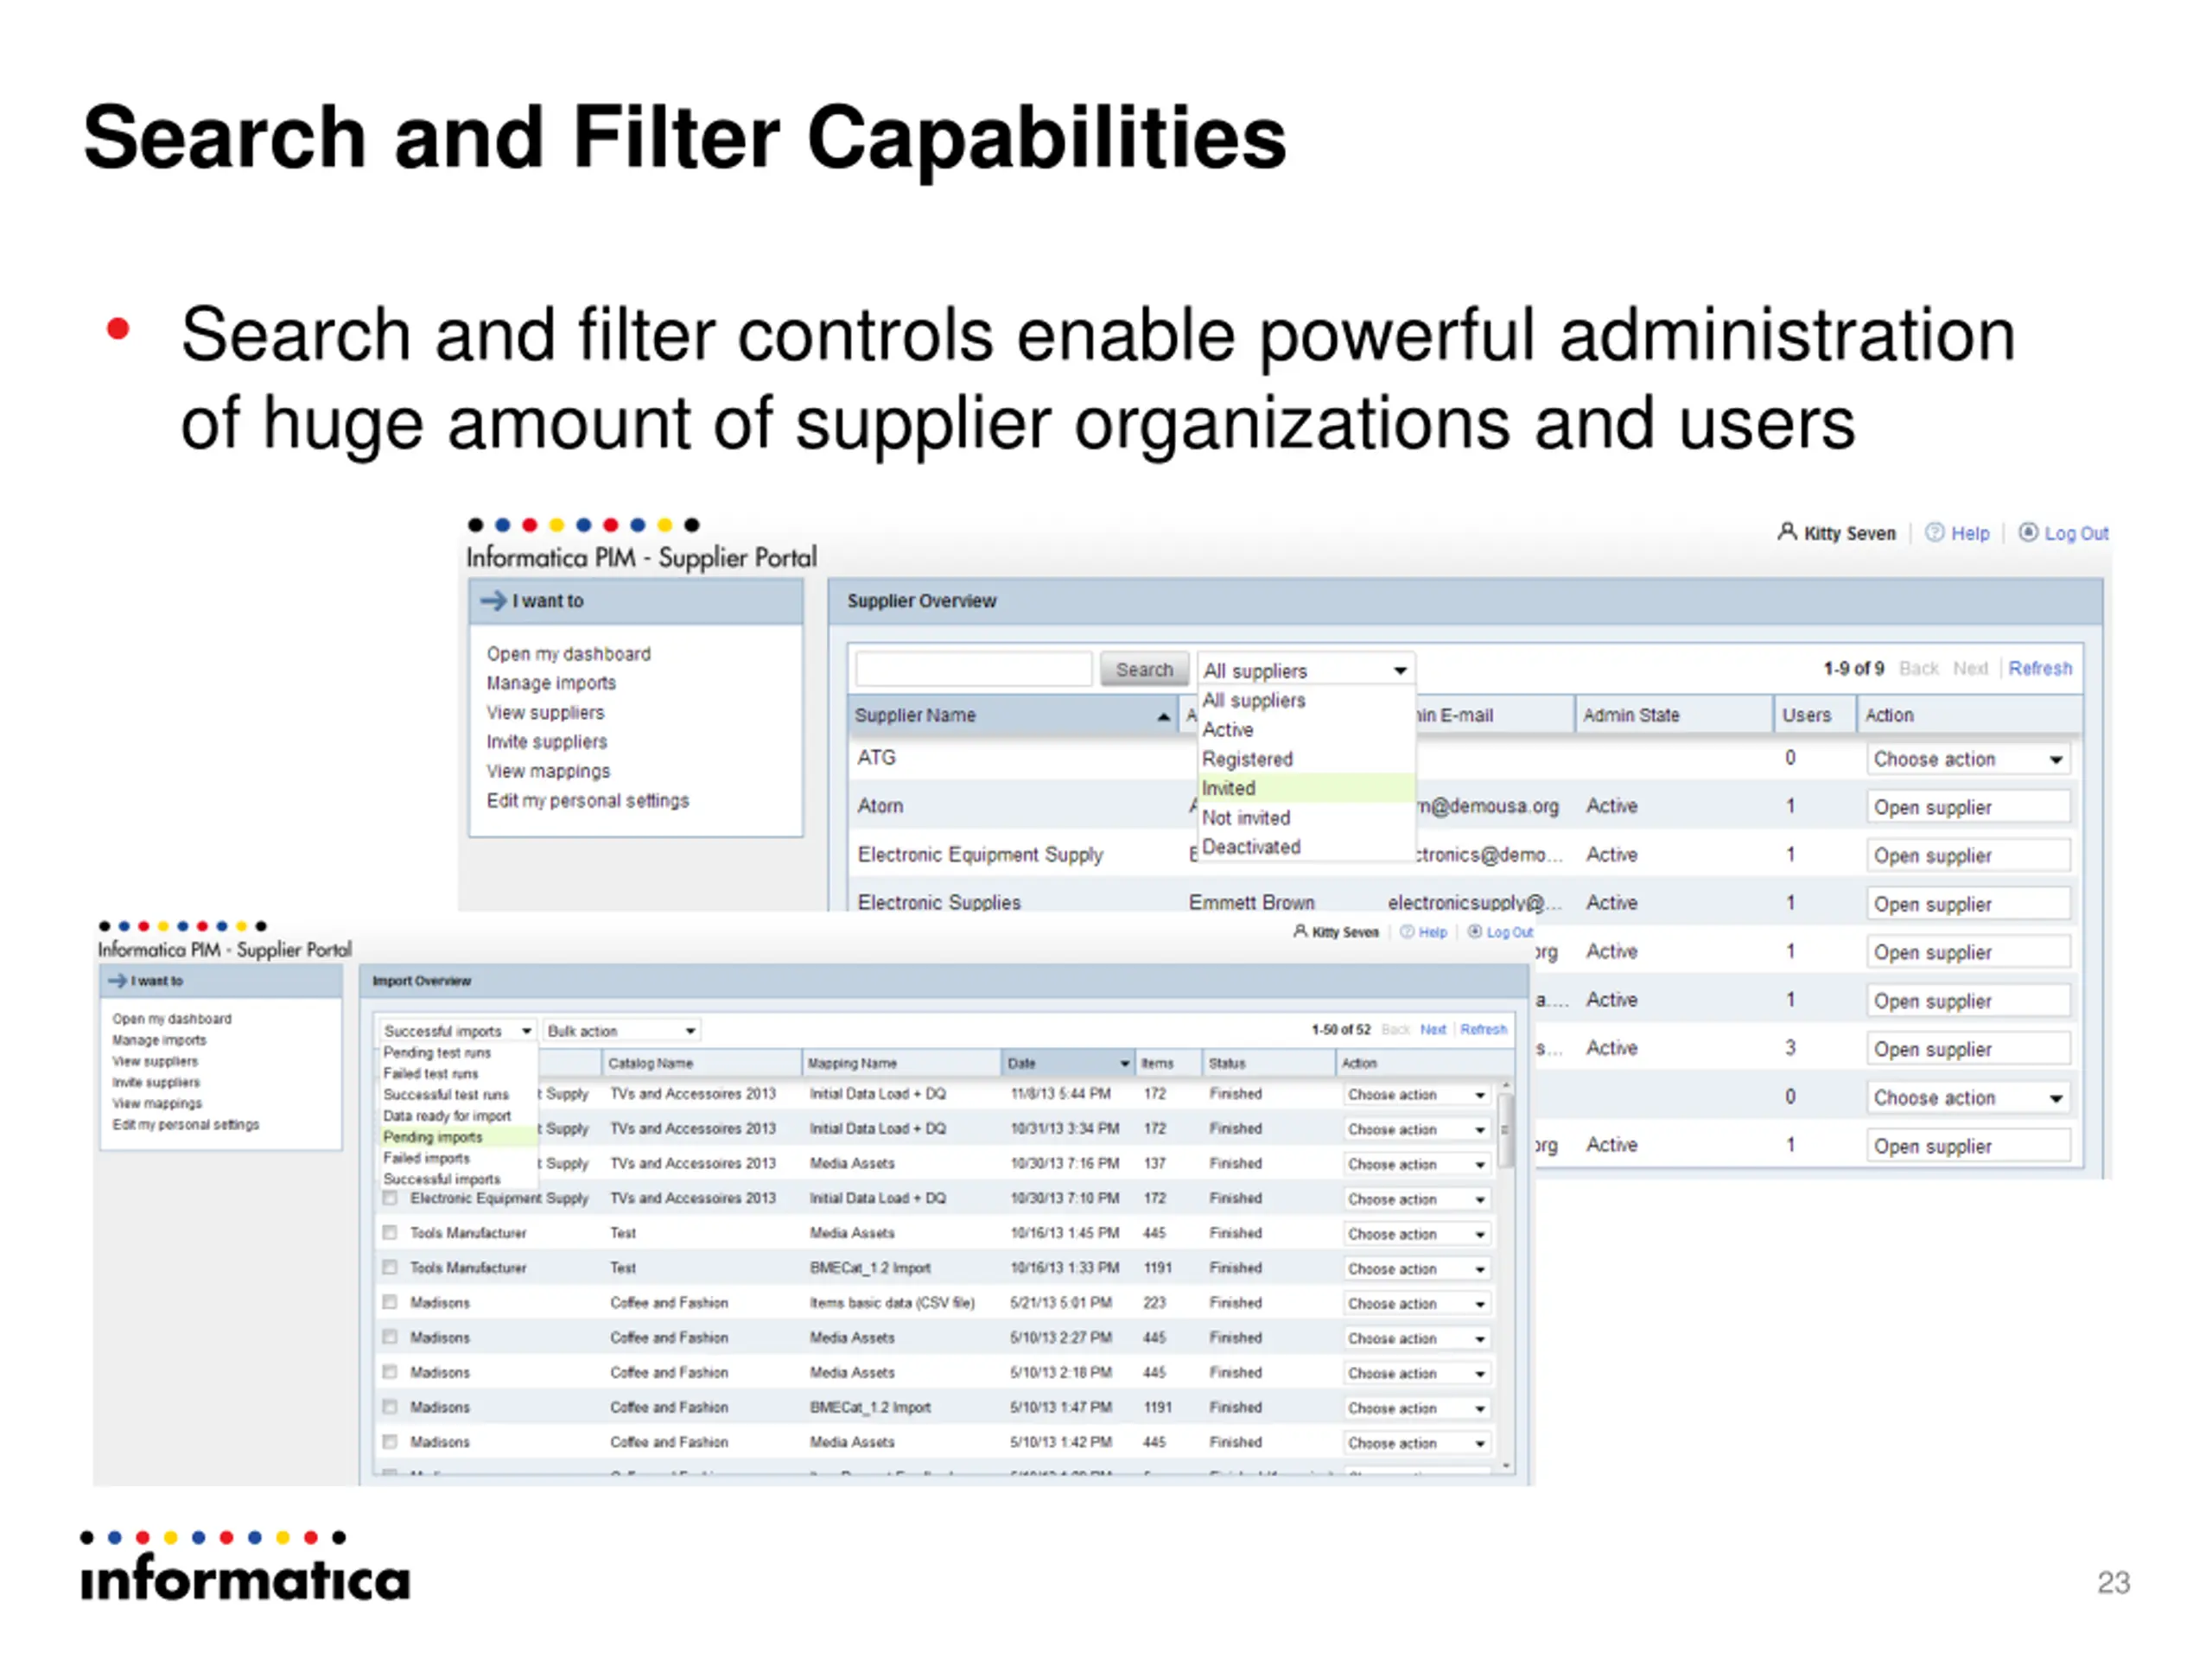Select Invited in supplier filter list
Image resolution: width=2212 pixels, height=1659 pixels.
click(1306, 788)
